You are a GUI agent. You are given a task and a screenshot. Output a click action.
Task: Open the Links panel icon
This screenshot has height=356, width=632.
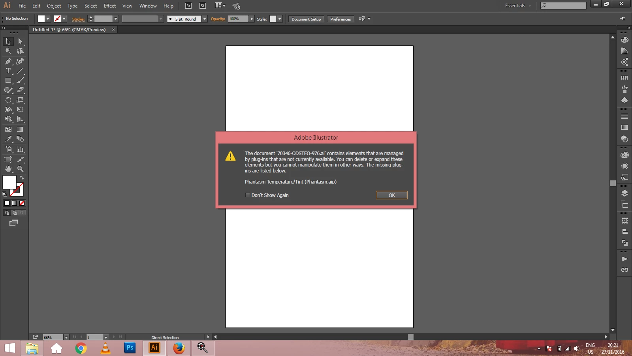pos(624,270)
